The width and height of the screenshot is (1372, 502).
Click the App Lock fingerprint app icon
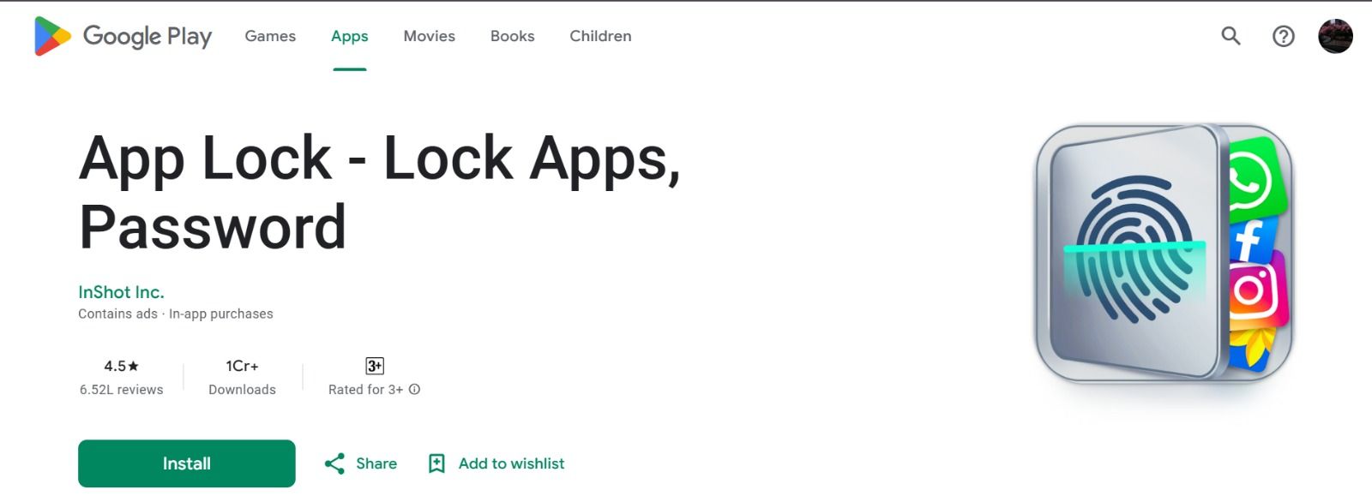[1164, 254]
